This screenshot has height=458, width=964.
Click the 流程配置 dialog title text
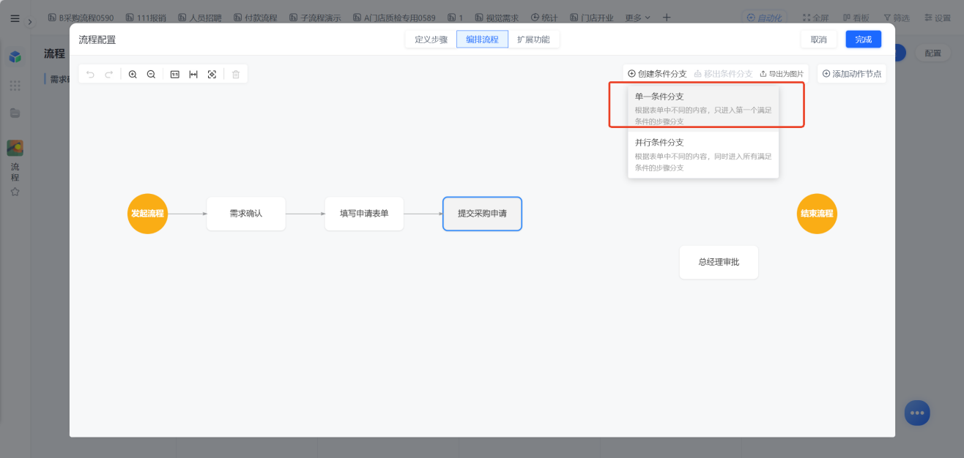[97, 40]
